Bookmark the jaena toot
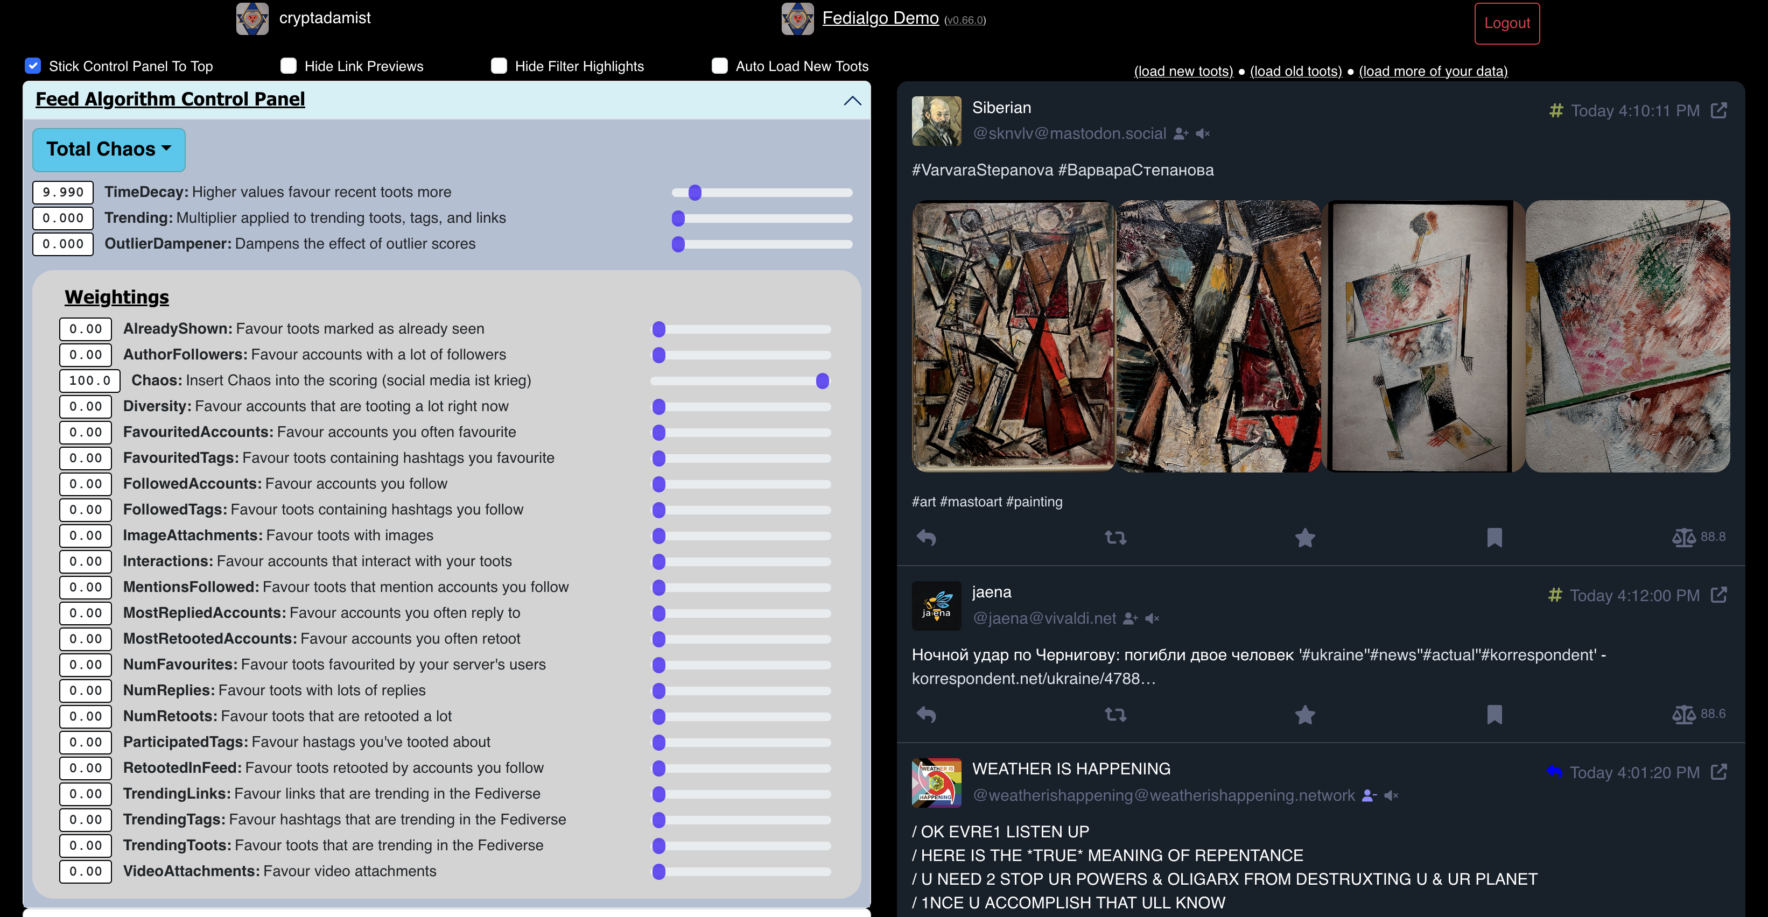Viewport: 1768px width, 917px height. pyautogui.click(x=1494, y=715)
